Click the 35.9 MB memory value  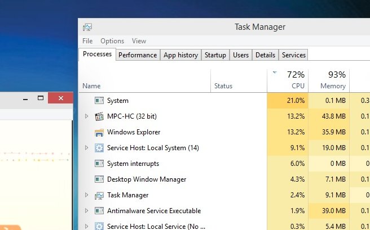click(334, 132)
